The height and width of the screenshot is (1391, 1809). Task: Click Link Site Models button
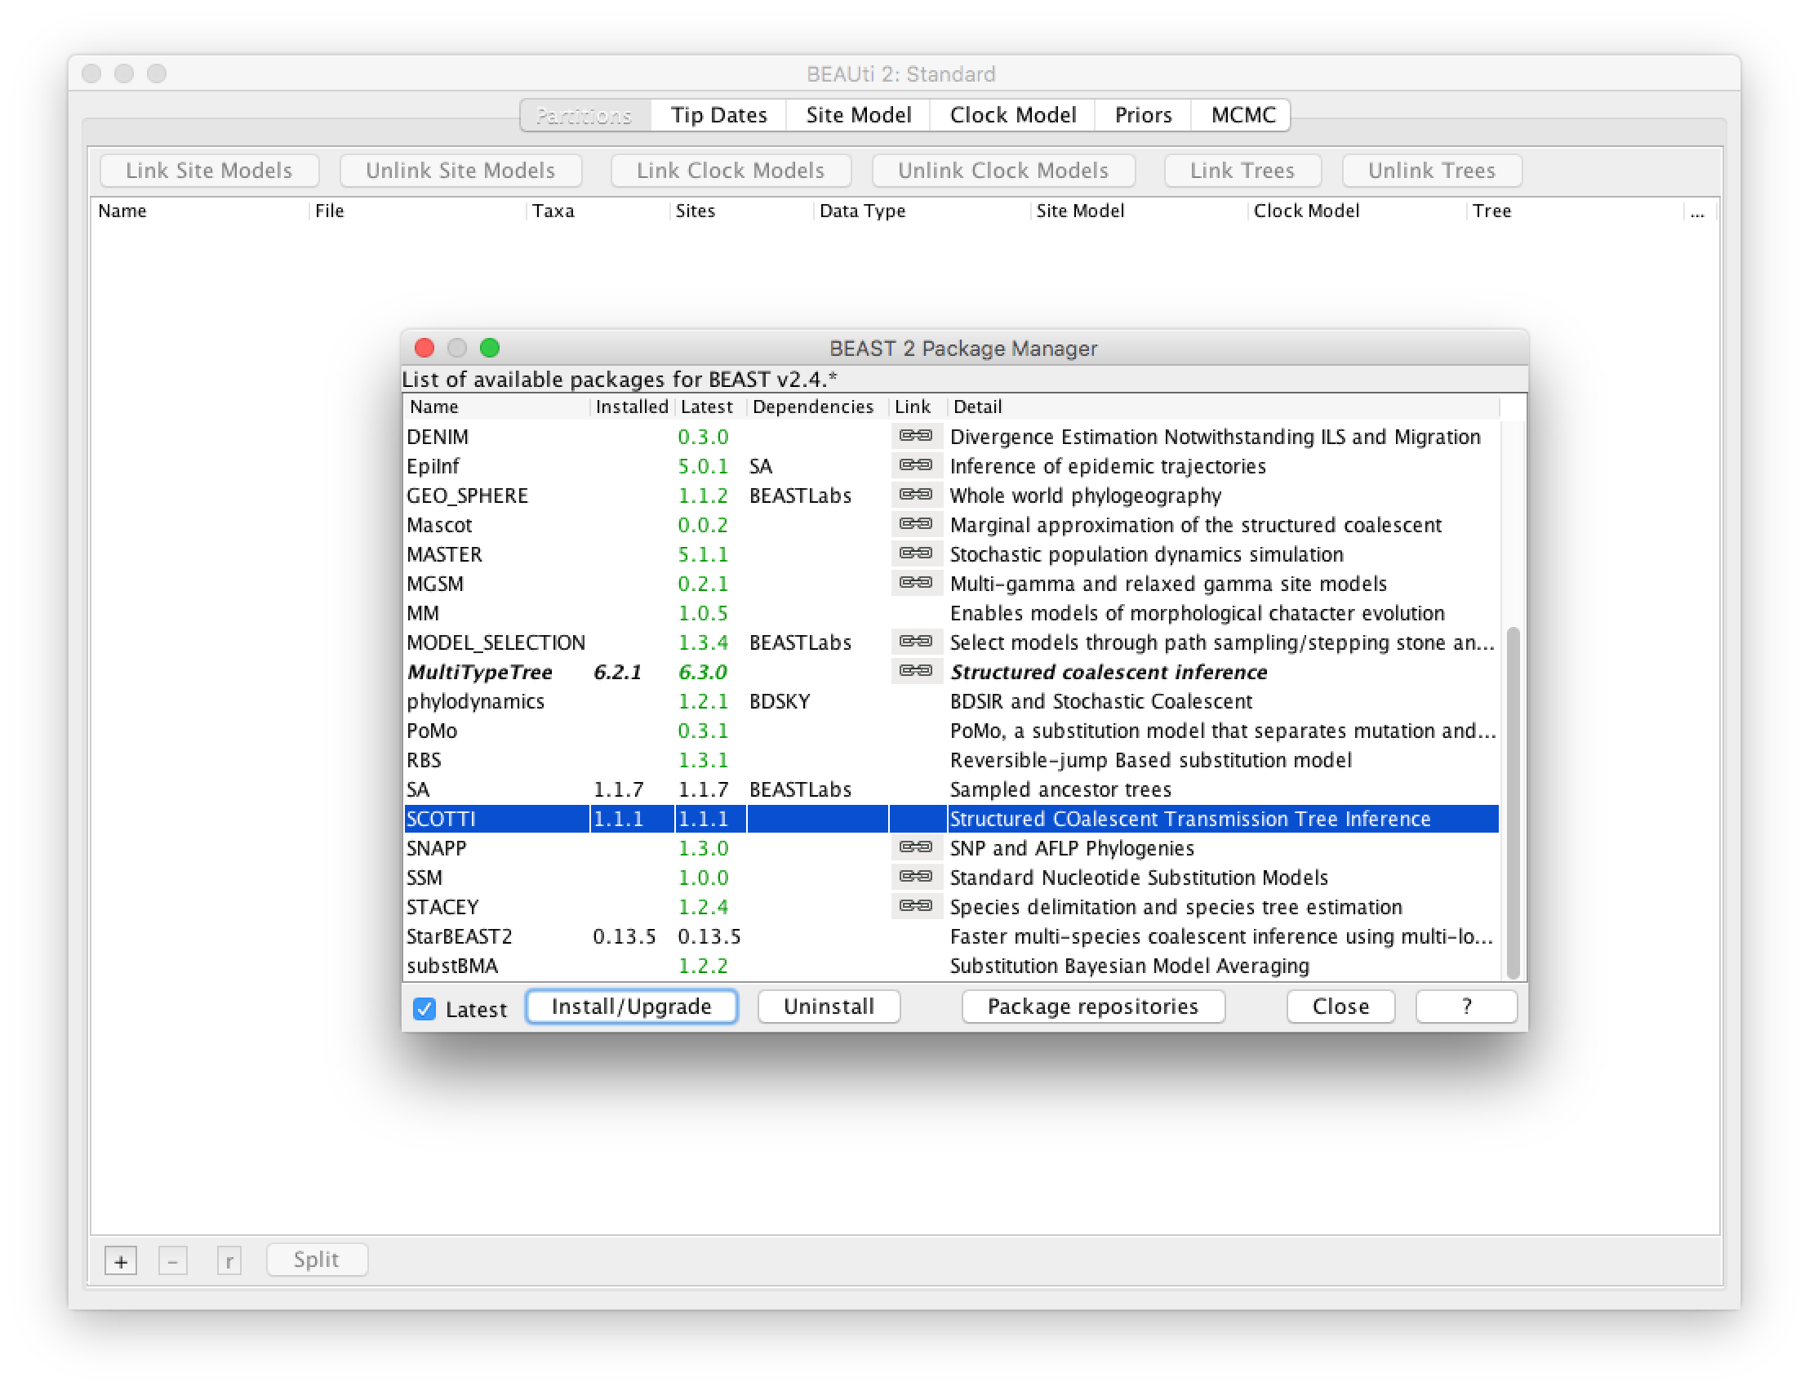[210, 171]
